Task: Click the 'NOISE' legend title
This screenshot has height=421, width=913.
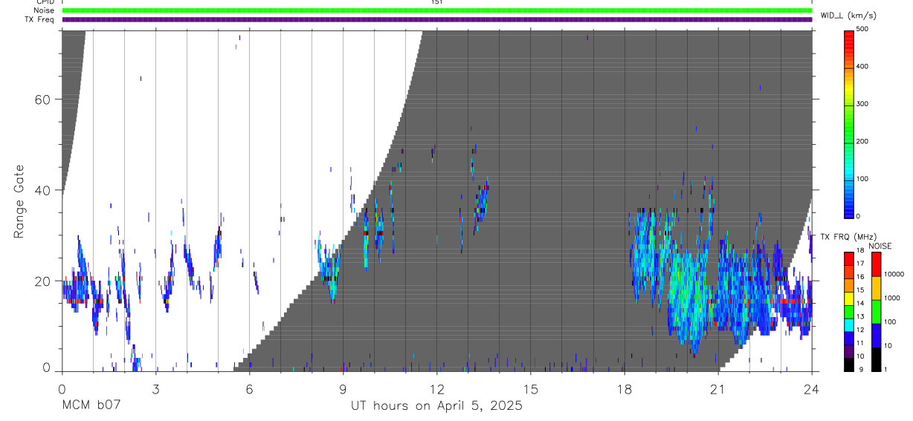Action: [880, 246]
